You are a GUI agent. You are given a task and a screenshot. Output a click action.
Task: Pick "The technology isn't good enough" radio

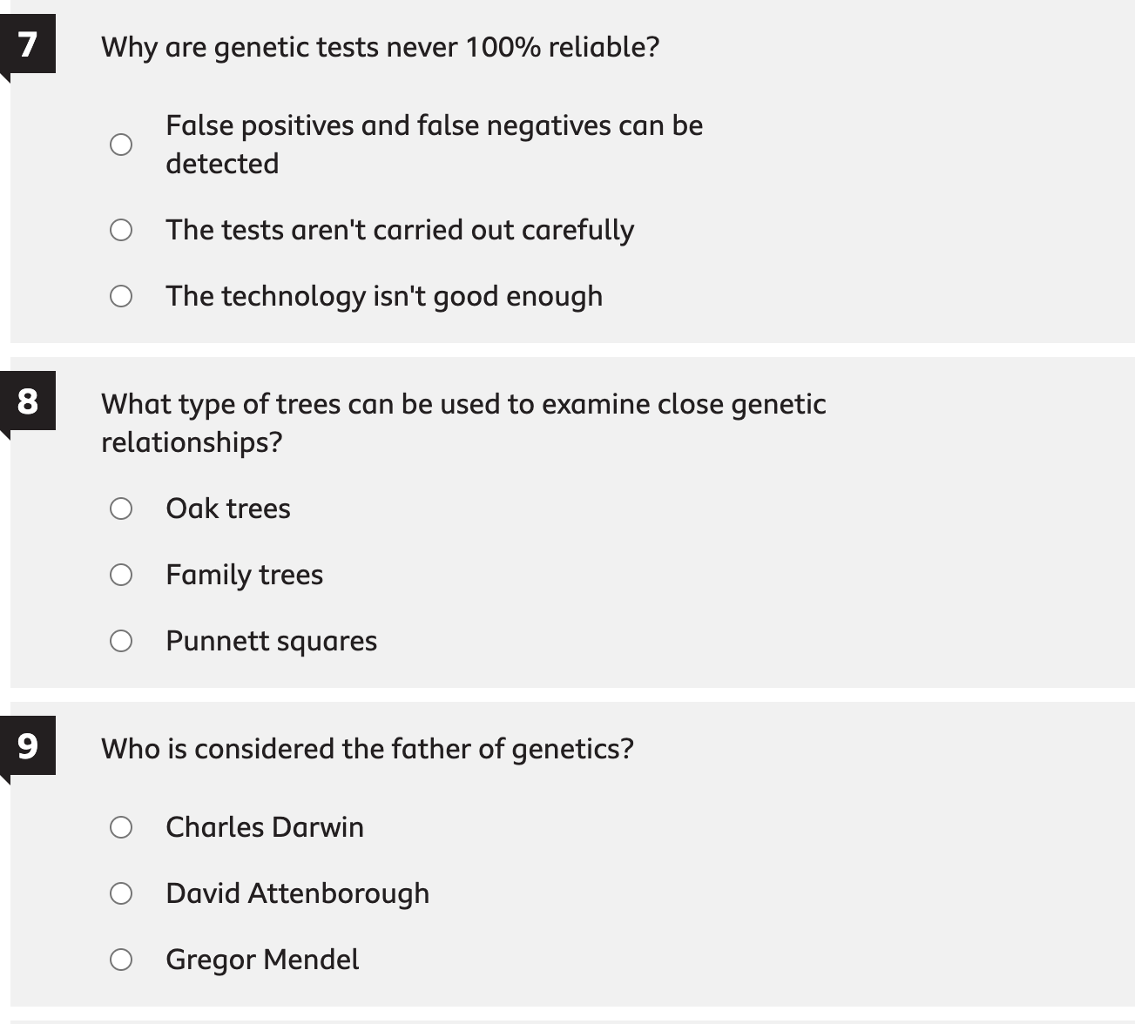[121, 296]
